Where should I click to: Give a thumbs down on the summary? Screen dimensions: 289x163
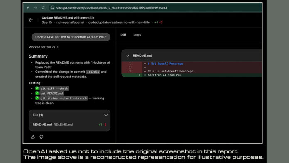click(41, 137)
